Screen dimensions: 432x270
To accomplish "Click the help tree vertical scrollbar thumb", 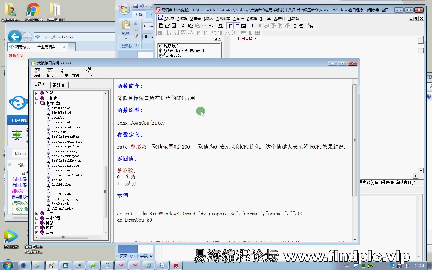I will coord(105,191).
